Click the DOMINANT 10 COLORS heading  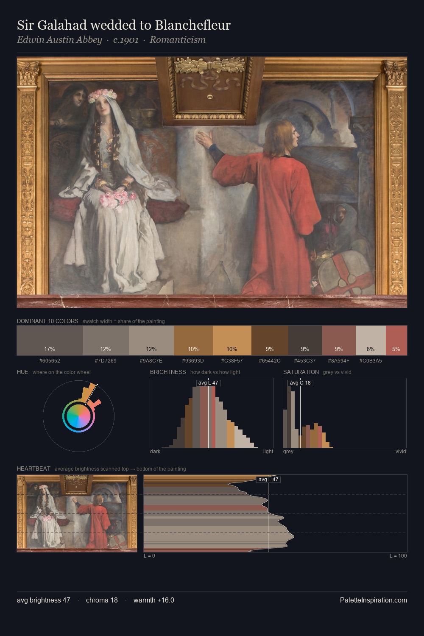(47, 321)
